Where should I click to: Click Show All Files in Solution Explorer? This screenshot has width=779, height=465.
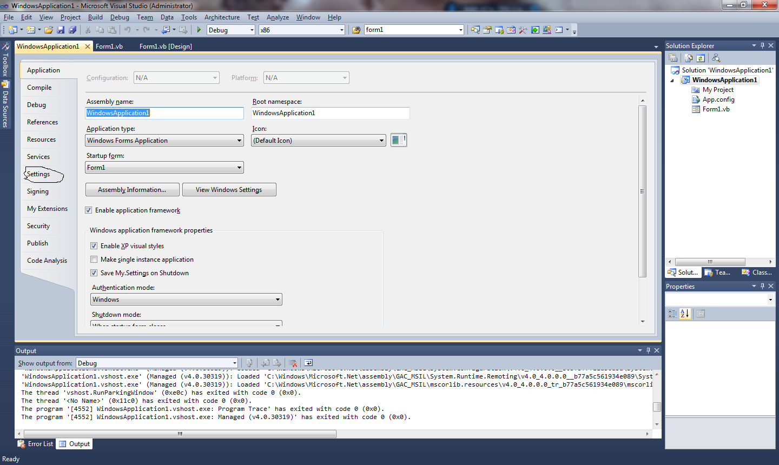pyautogui.click(x=688, y=58)
